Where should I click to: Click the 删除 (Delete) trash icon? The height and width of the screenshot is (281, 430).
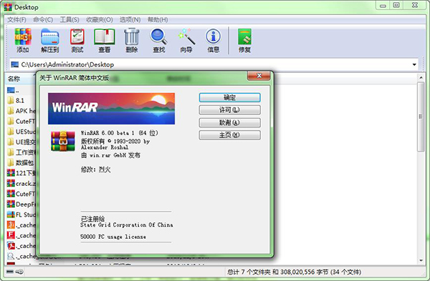[x=132, y=41]
